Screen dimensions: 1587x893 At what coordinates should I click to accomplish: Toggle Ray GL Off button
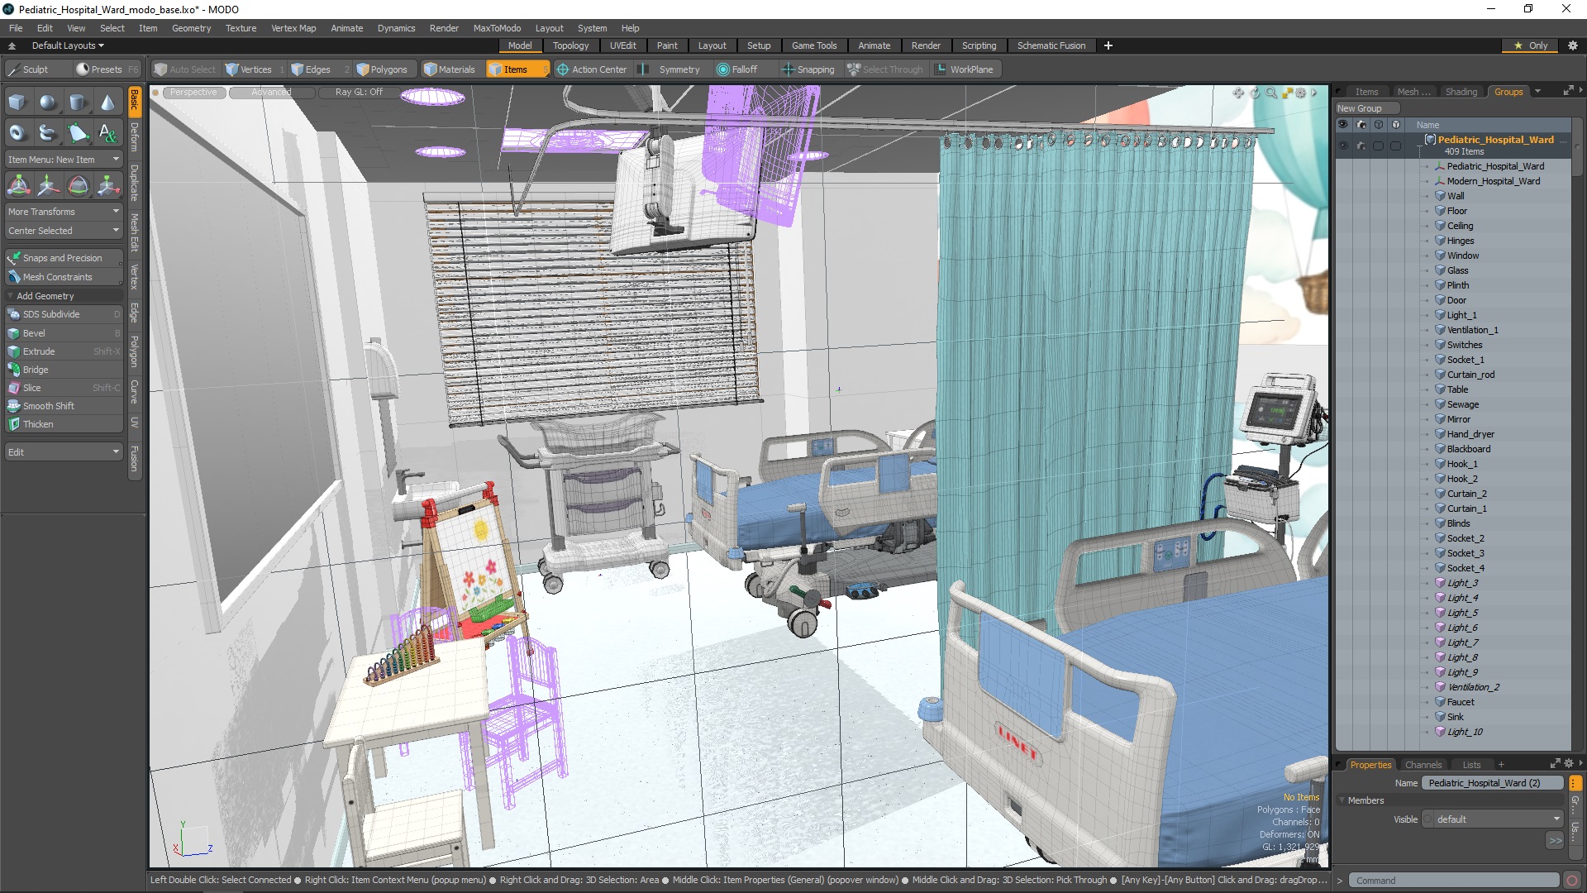359,92
